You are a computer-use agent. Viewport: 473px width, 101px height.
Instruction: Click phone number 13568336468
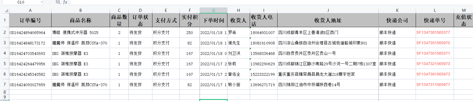click(x=264, y=53)
